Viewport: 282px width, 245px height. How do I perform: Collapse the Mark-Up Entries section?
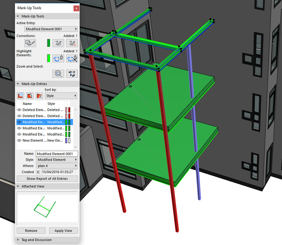[x=18, y=84]
